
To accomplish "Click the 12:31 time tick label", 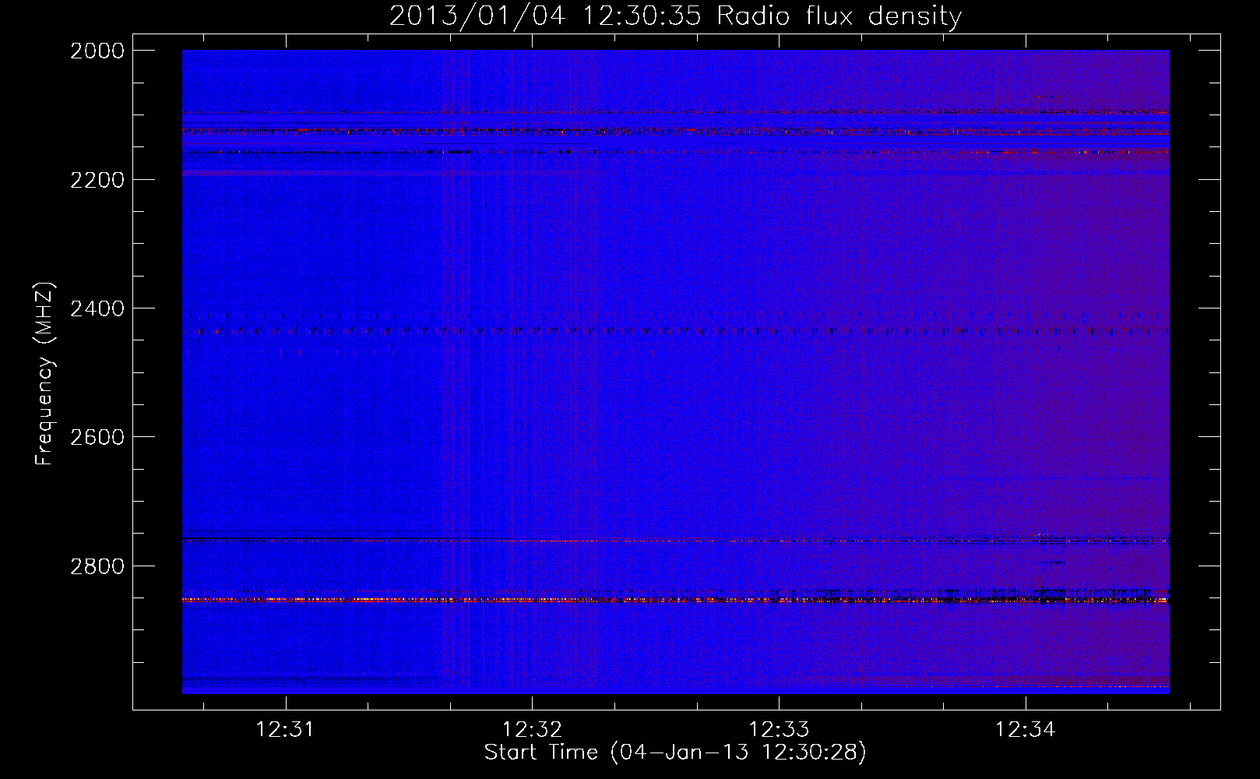I will pos(285,729).
